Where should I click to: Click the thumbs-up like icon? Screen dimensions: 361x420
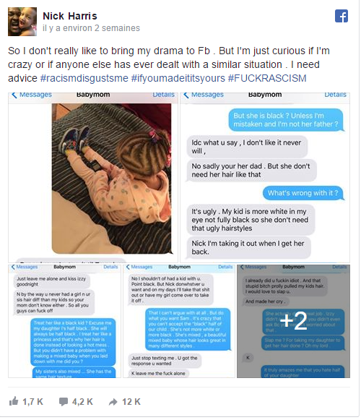14,401
